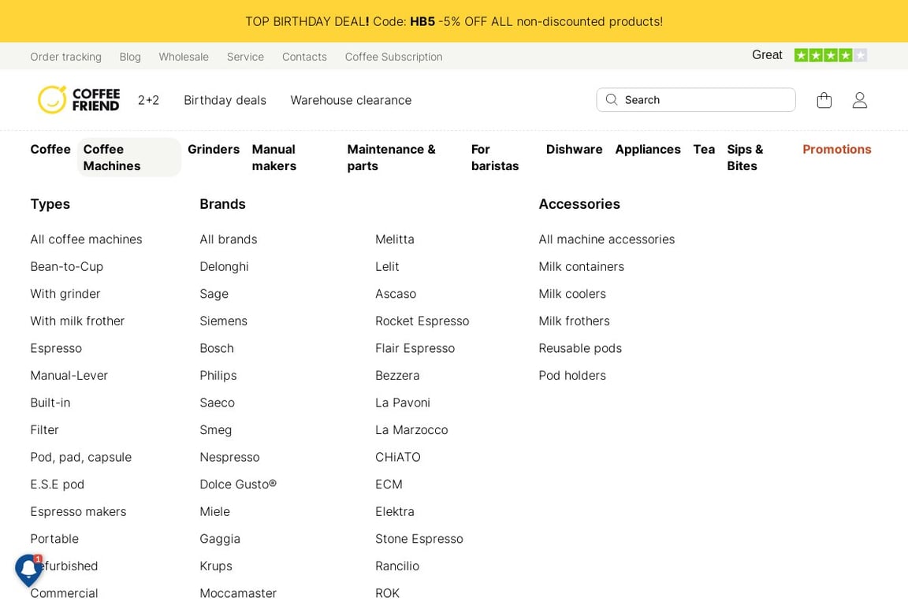The width and height of the screenshot is (908, 605).
Task: Choose the Nespresso brand
Action: [x=229, y=457]
